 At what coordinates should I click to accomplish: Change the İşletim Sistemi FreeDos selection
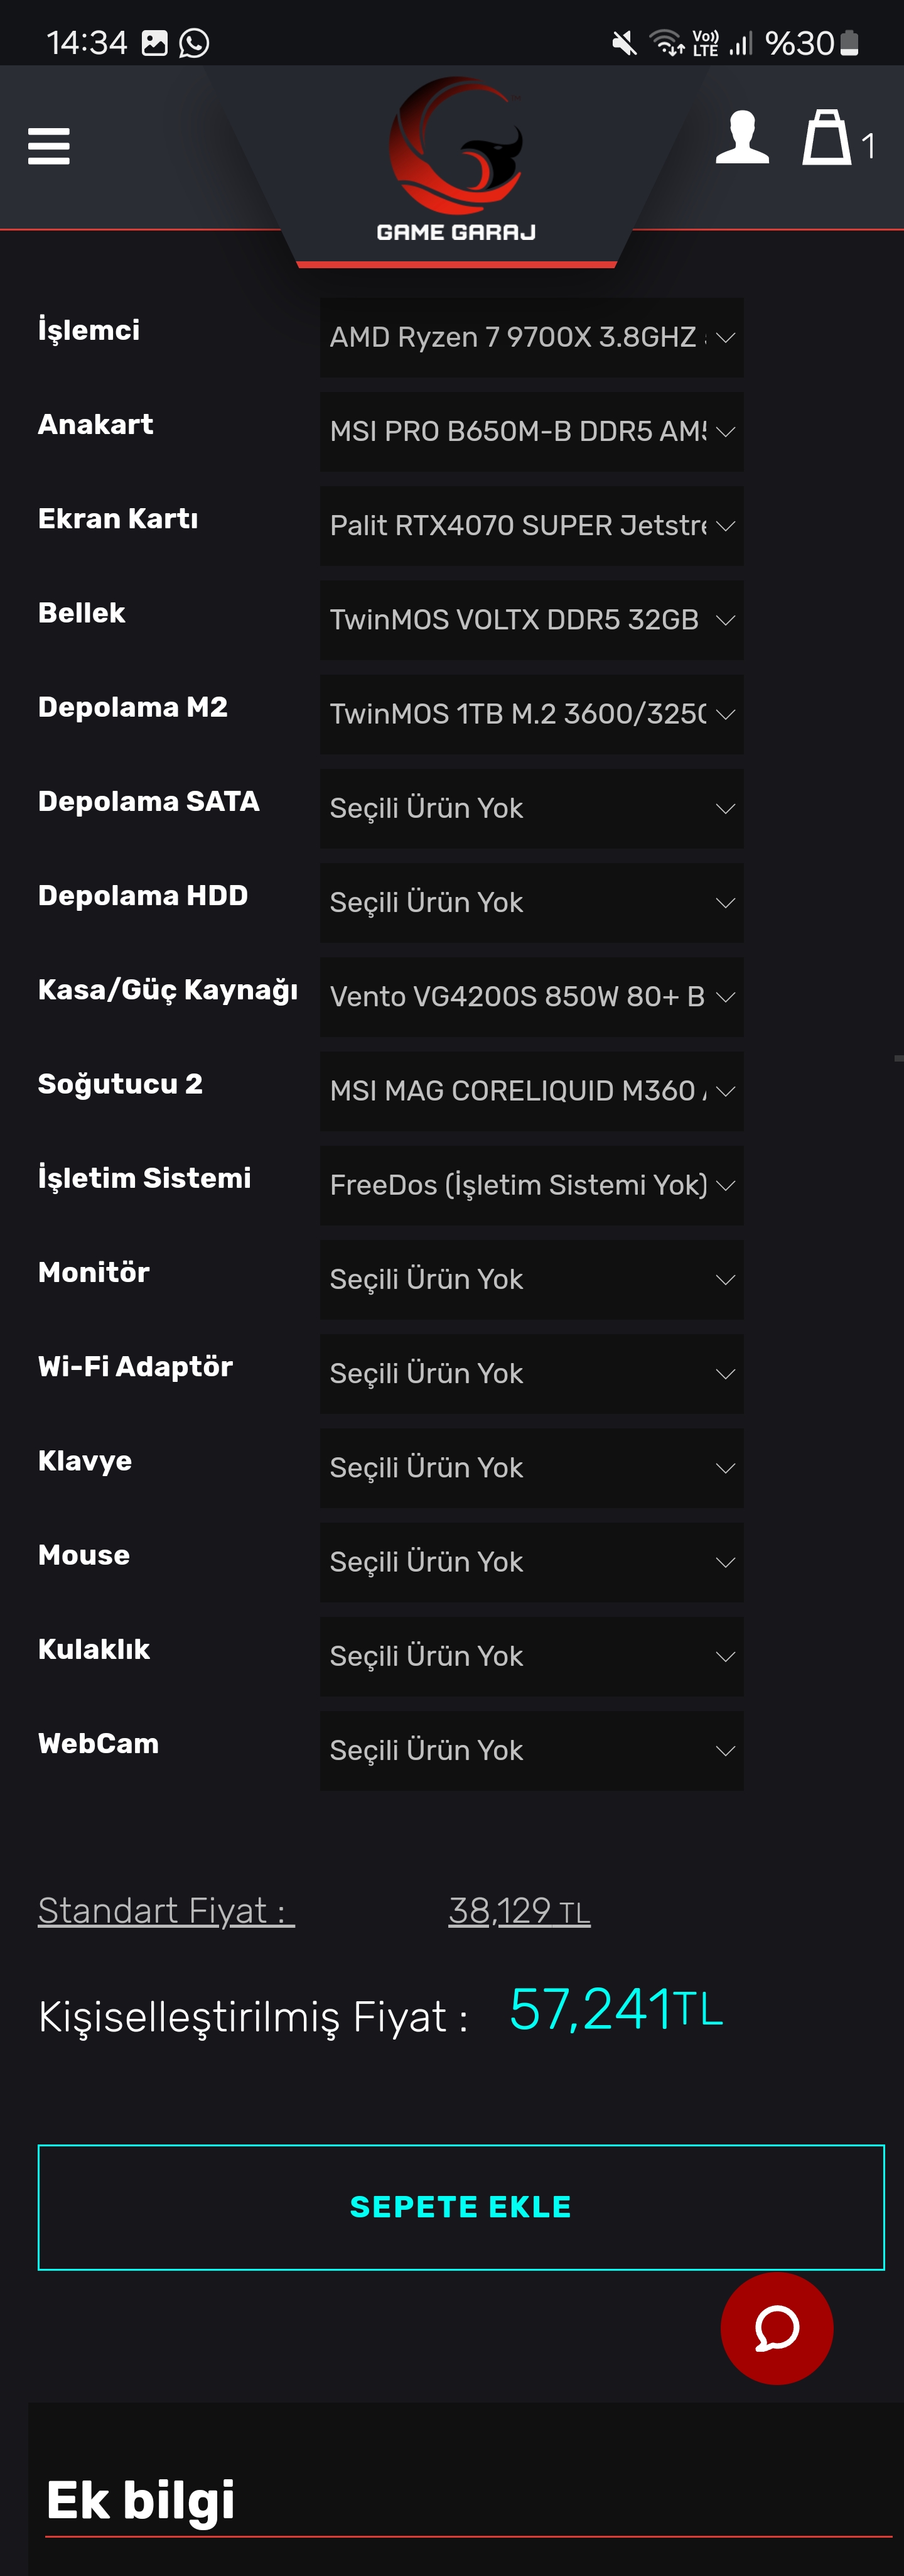[530, 1185]
